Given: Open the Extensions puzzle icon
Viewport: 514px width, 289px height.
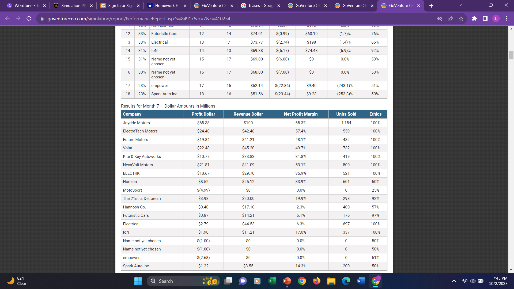Looking at the screenshot, I should [474, 18].
